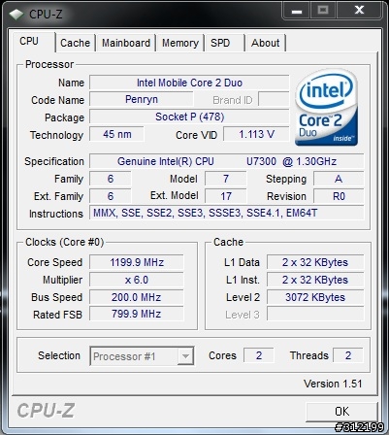The width and height of the screenshot is (389, 435).
Task: Switch to the Cache tab
Action: point(76,43)
